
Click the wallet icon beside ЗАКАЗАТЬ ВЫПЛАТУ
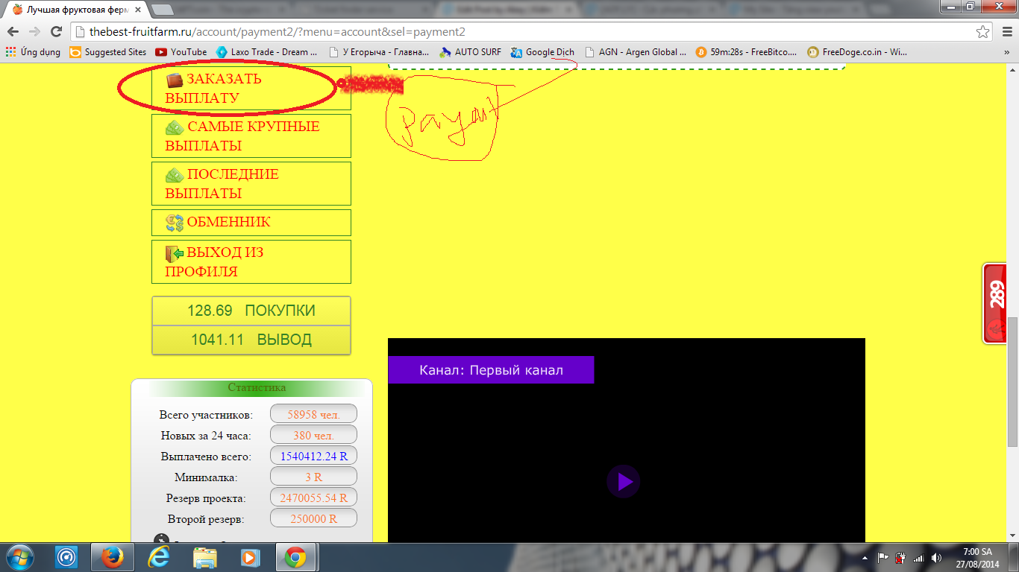tap(175, 80)
